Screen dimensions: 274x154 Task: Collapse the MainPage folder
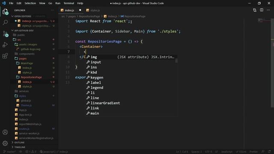pos(27,63)
